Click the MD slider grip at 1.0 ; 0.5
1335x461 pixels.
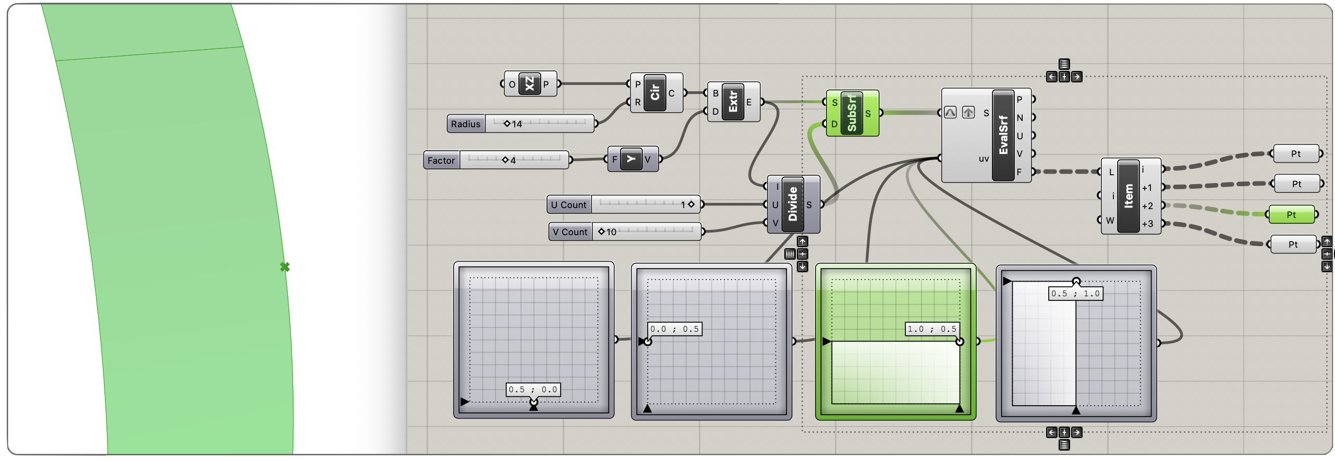(960, 342)
